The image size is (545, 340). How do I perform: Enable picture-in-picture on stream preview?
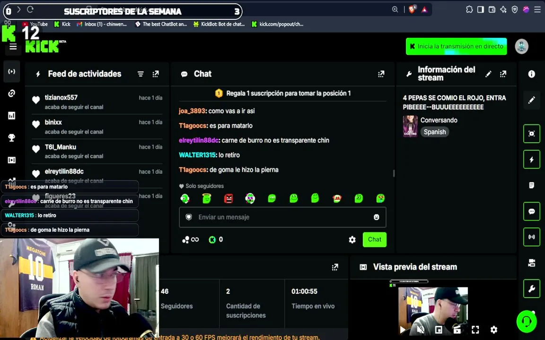pos(439,329)
